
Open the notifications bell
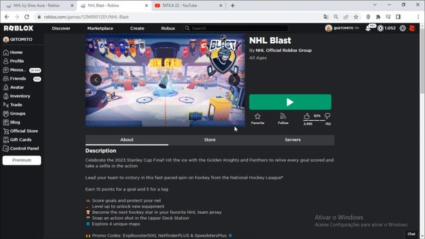point(368,28)
